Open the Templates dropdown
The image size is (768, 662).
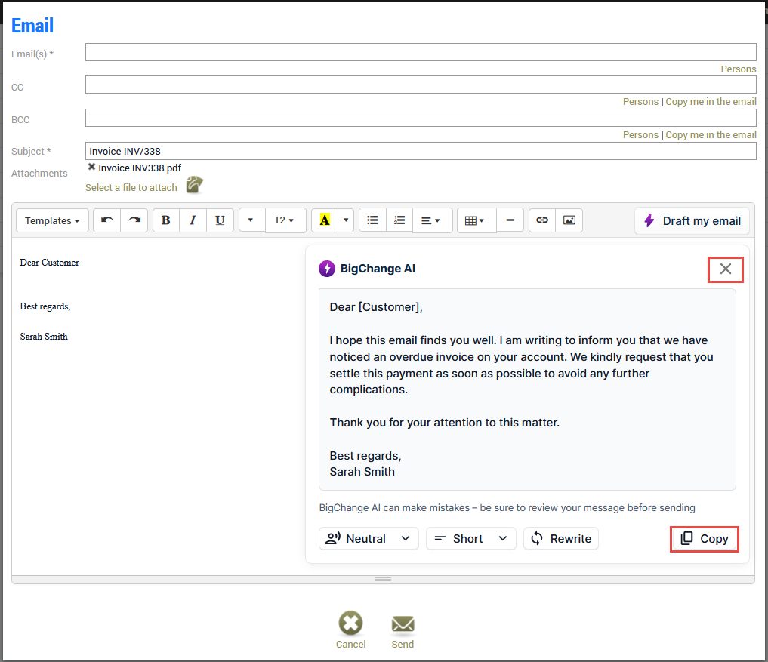coord(52,220)
